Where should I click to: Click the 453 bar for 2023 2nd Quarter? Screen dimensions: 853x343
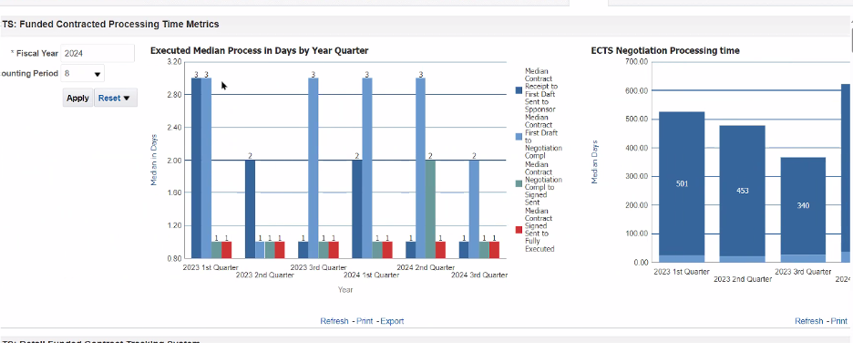[742, 191]
